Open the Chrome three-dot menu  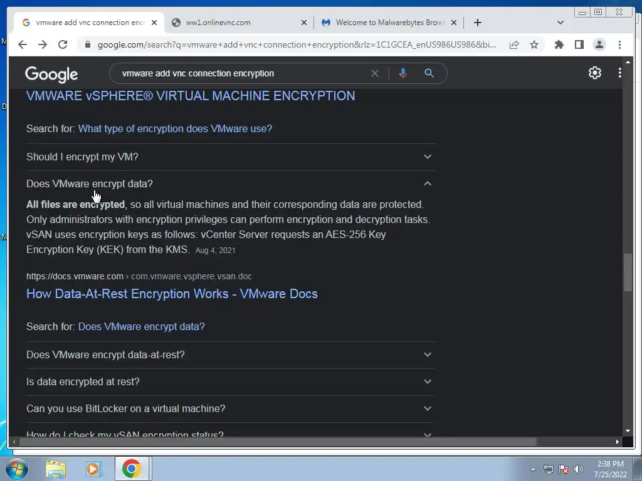point(619,44)
